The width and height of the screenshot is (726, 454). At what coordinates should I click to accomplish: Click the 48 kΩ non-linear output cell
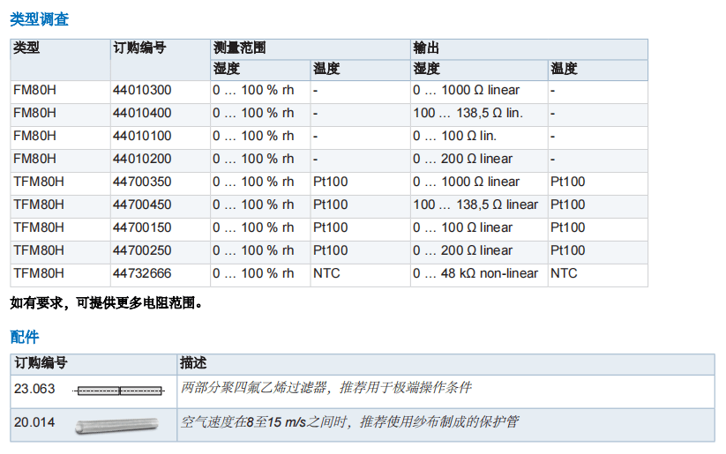point(475,273)
